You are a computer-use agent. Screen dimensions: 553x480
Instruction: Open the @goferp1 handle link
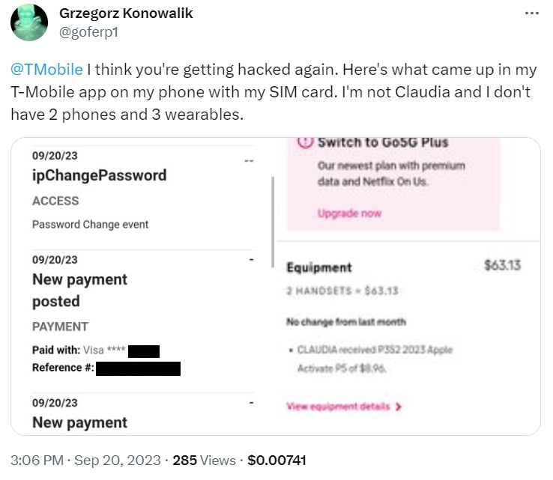coord(88,31)
